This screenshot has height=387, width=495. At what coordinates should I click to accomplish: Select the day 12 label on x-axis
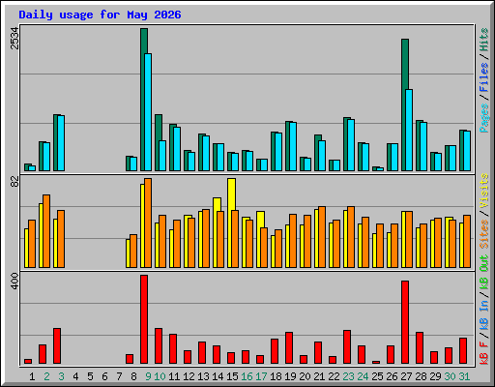(189, 376)
